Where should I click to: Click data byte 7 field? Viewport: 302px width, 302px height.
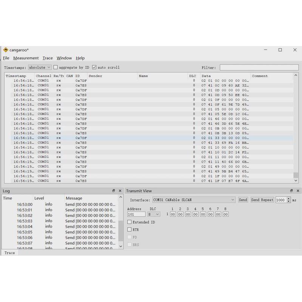[x=218, y=214]
